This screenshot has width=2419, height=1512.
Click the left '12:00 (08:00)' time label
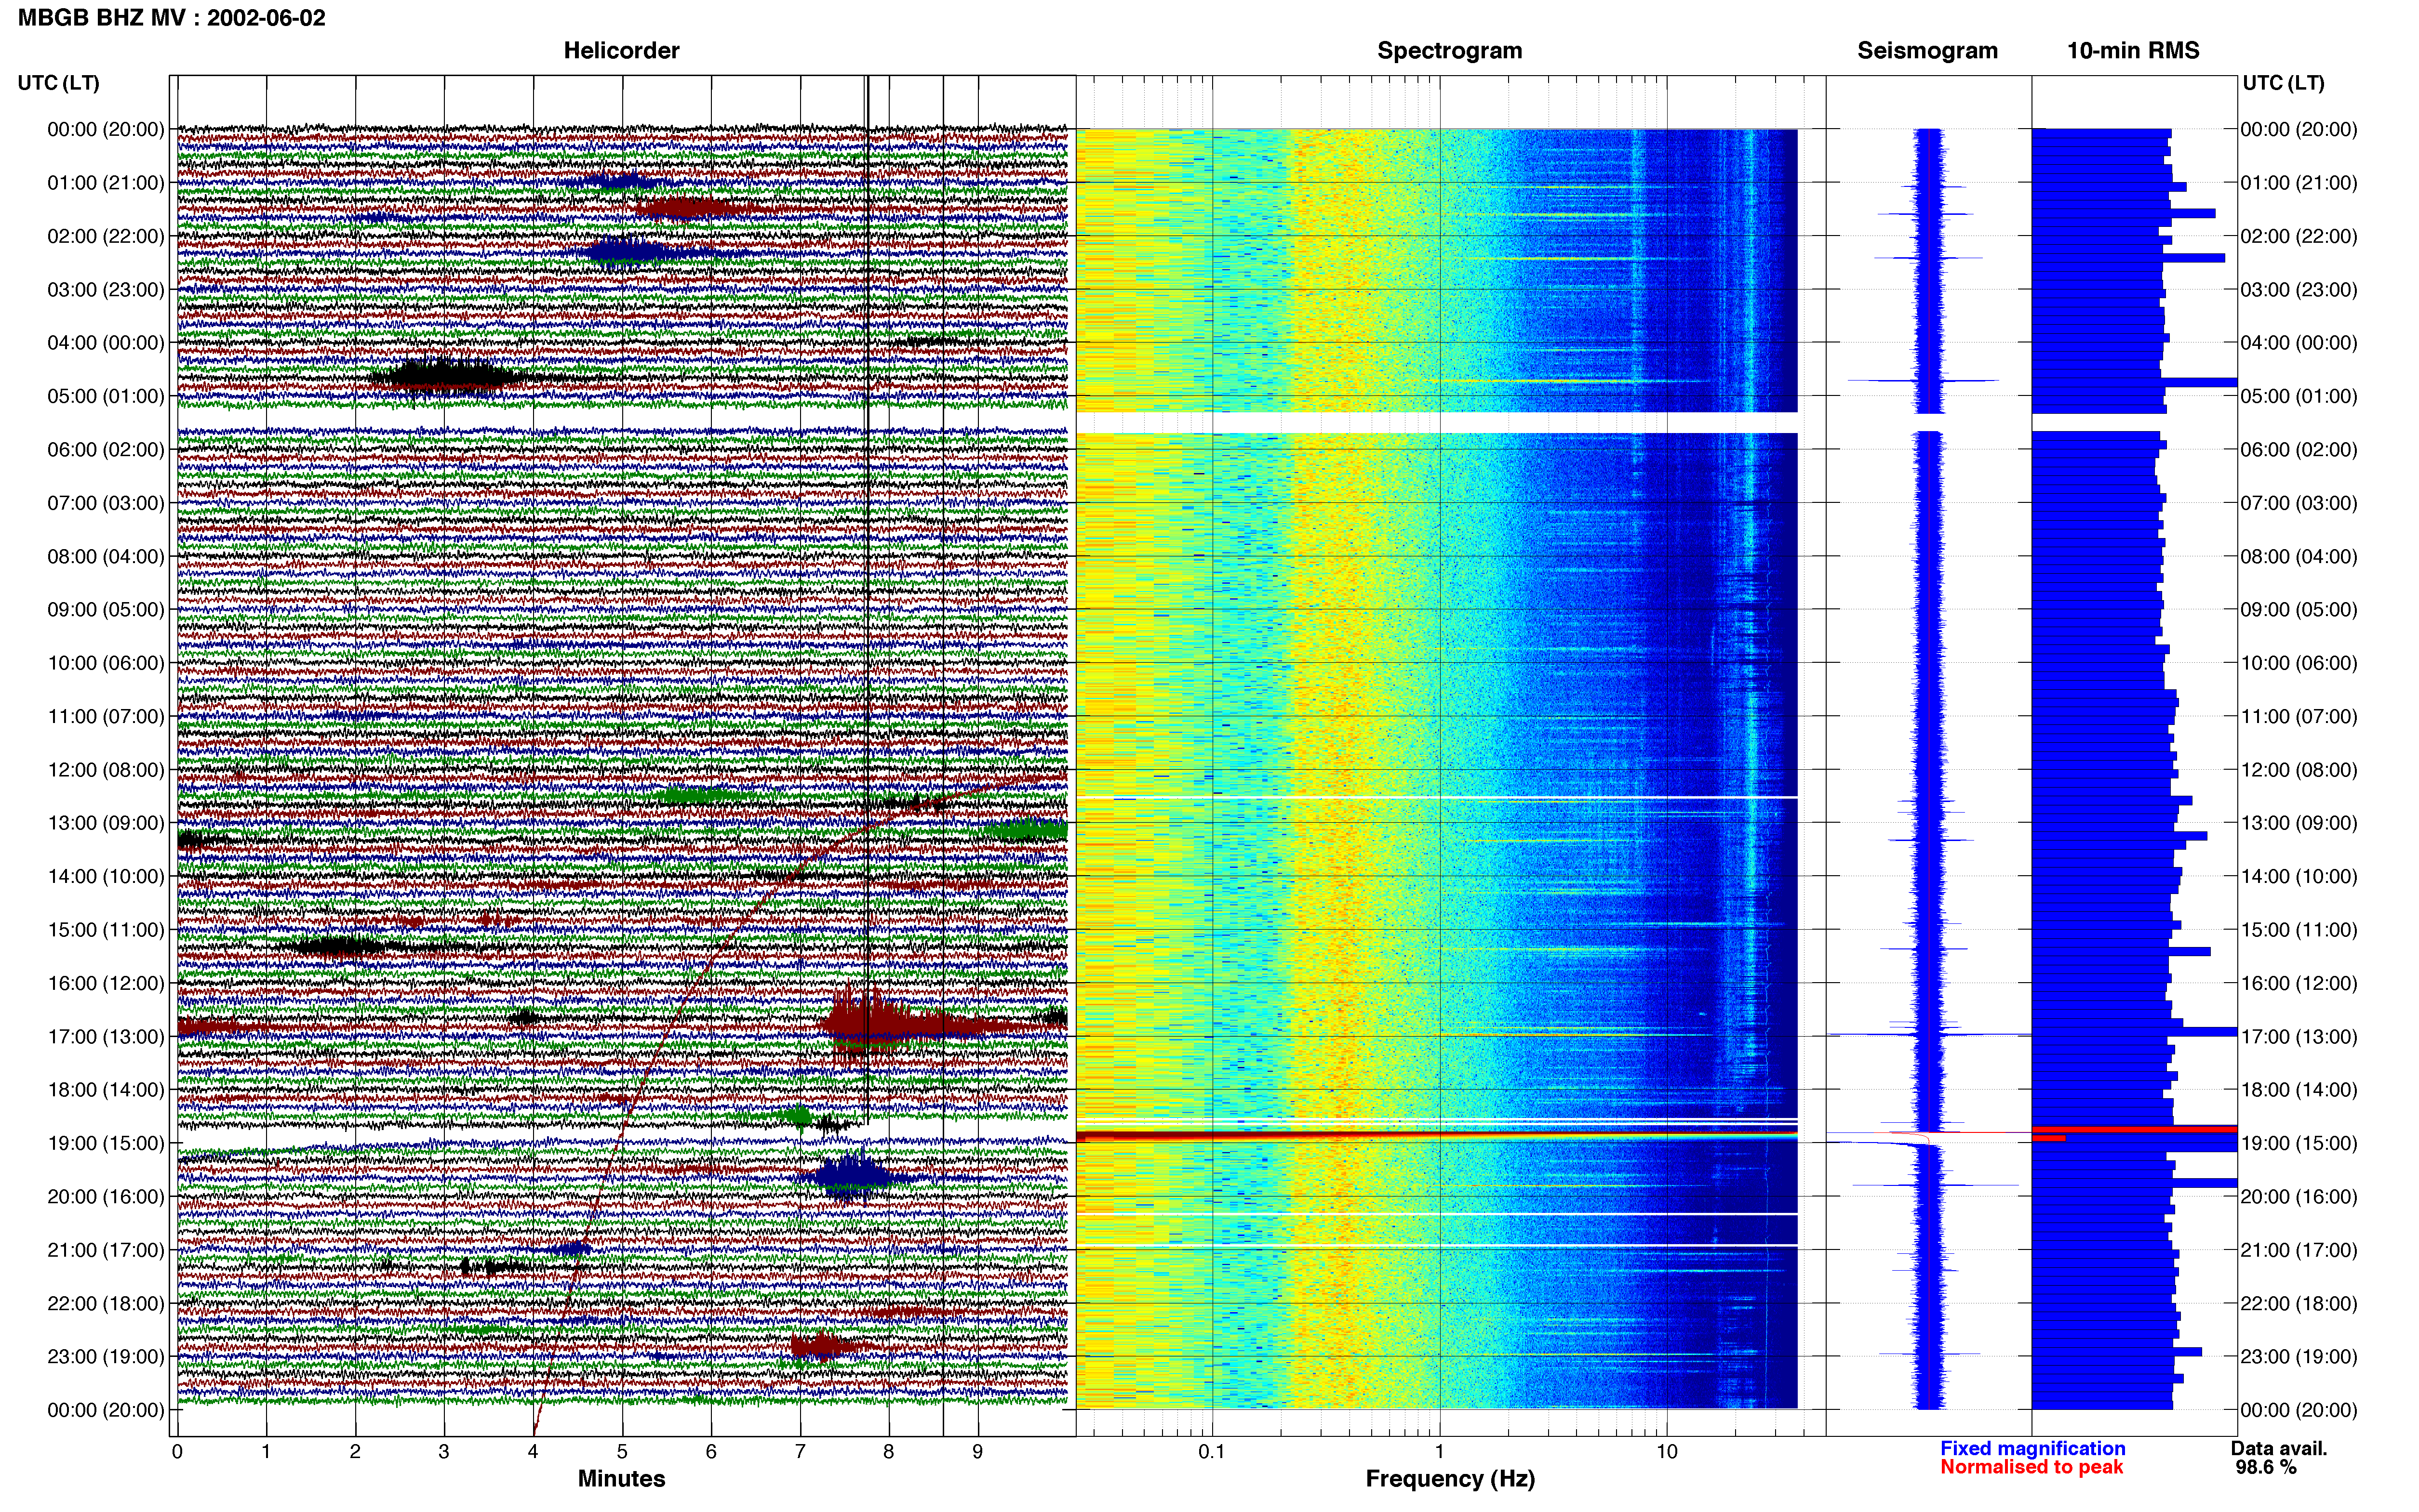(106, 770)
